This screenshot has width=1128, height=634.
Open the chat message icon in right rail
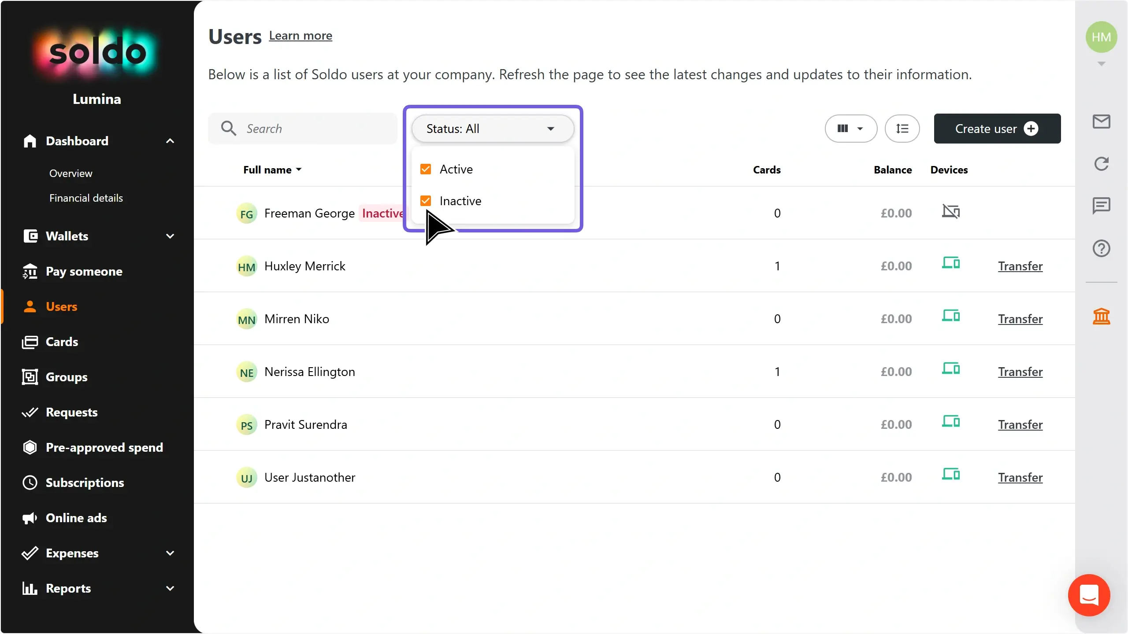click(x=1101, y=206)
